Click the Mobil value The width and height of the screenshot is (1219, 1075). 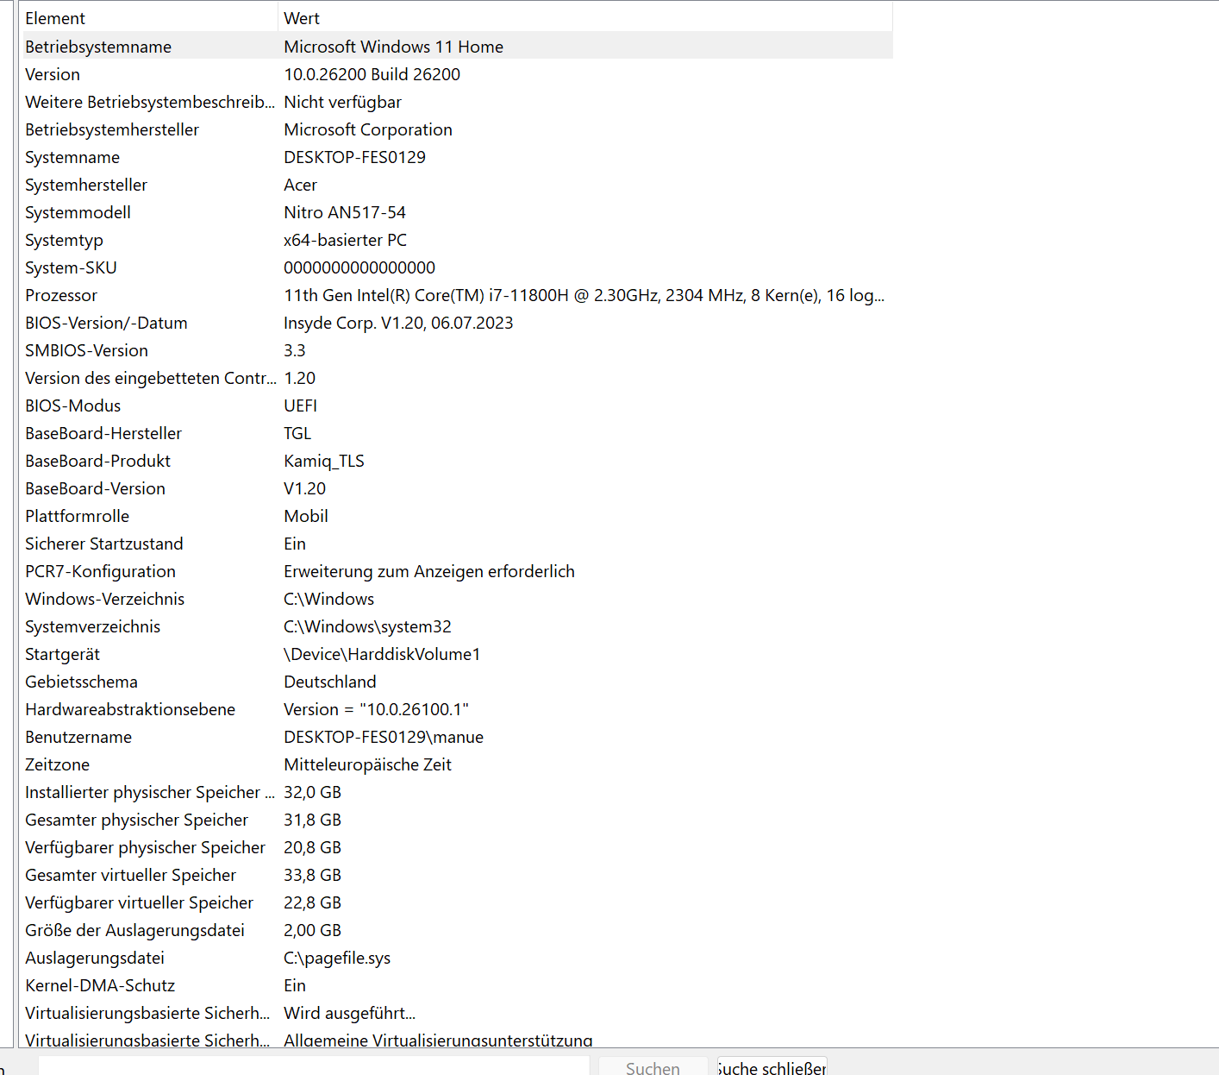tap(306, 516)
